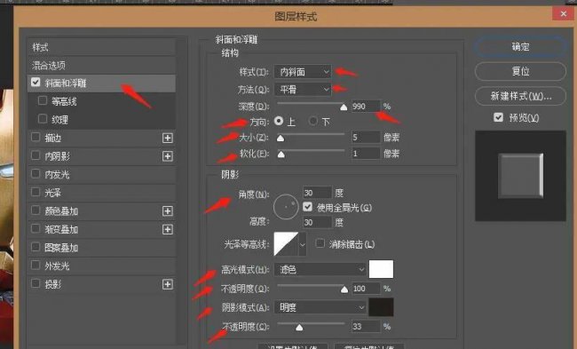Image resolution: width=577 pixels, height=349 pixels.
Task: Toggle the 预览 checkbox
Action: pos(498,117)
